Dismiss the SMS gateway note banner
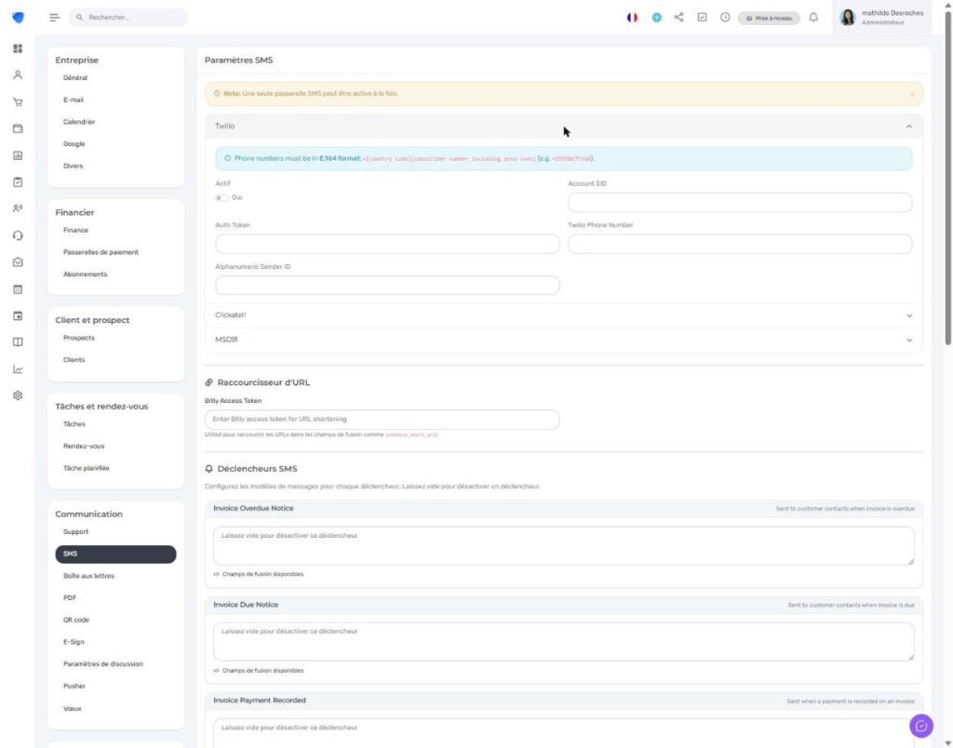This screenshot has height=748, width=953. 912,94
